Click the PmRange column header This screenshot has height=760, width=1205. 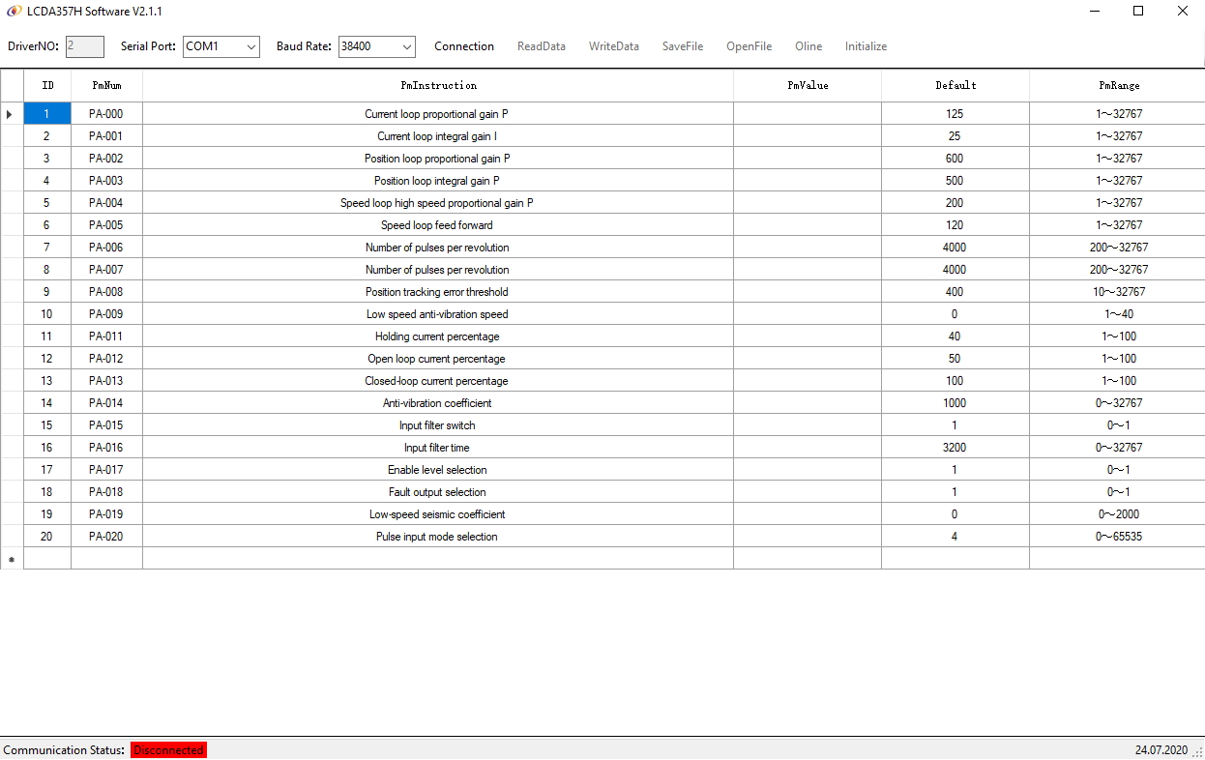[x=1118, y=86]
